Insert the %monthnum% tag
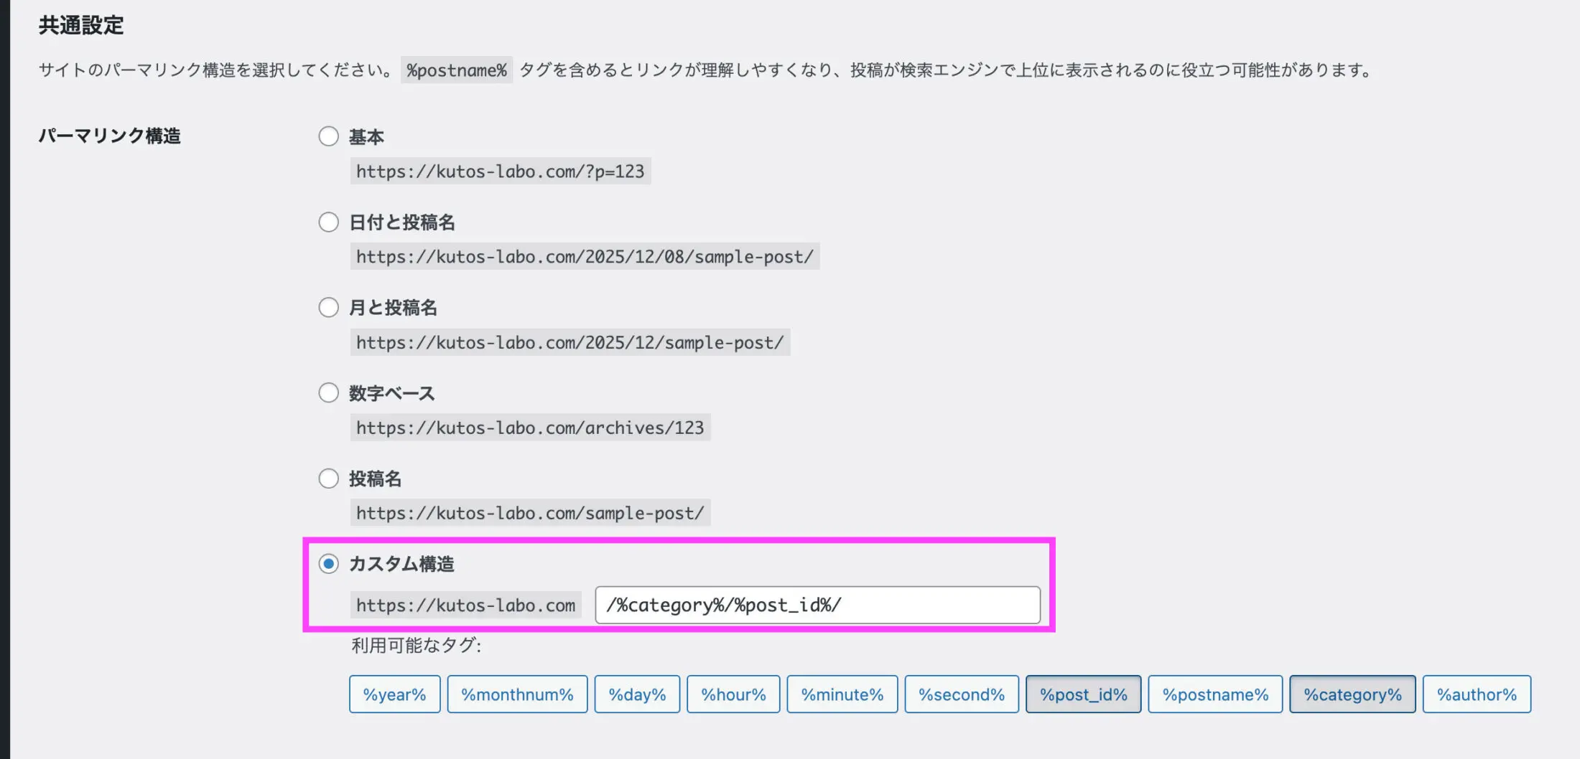The height and width of the screenshot is (759, 1580). coord(517,694)
